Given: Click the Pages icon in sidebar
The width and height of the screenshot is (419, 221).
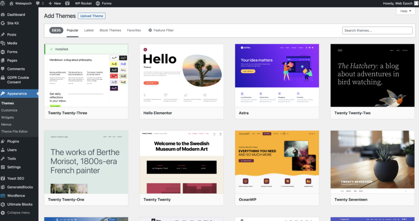Looking at the screenshot, I should point(3,61).
